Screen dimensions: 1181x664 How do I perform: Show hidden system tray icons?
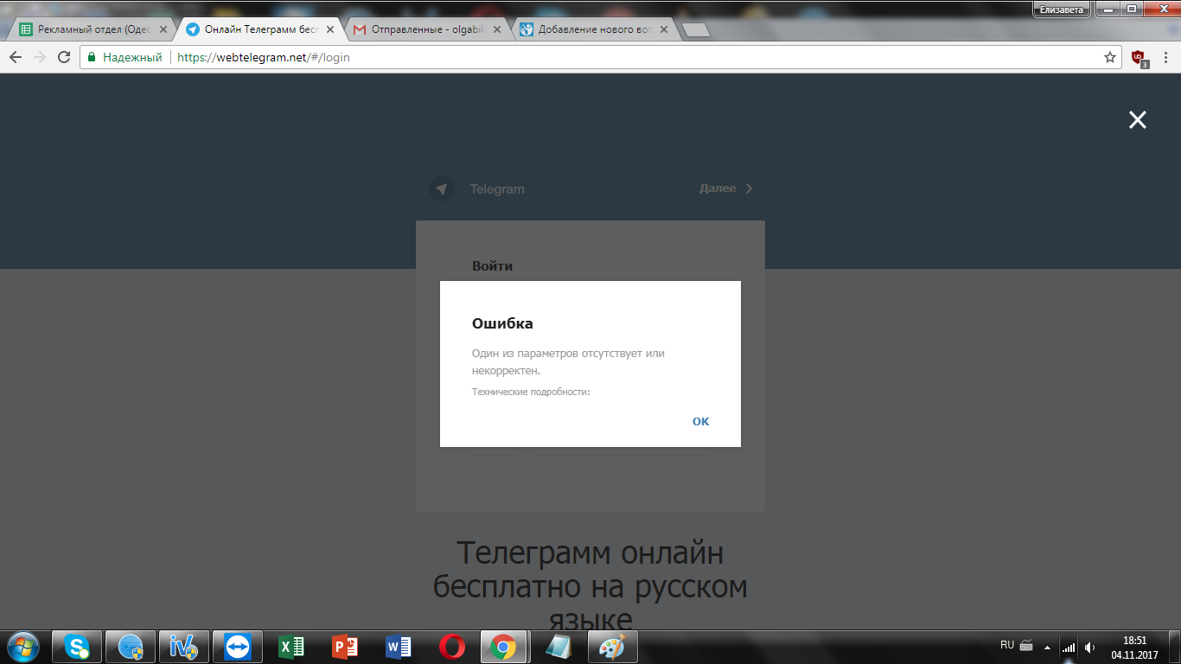click(x=1048, y=647)
